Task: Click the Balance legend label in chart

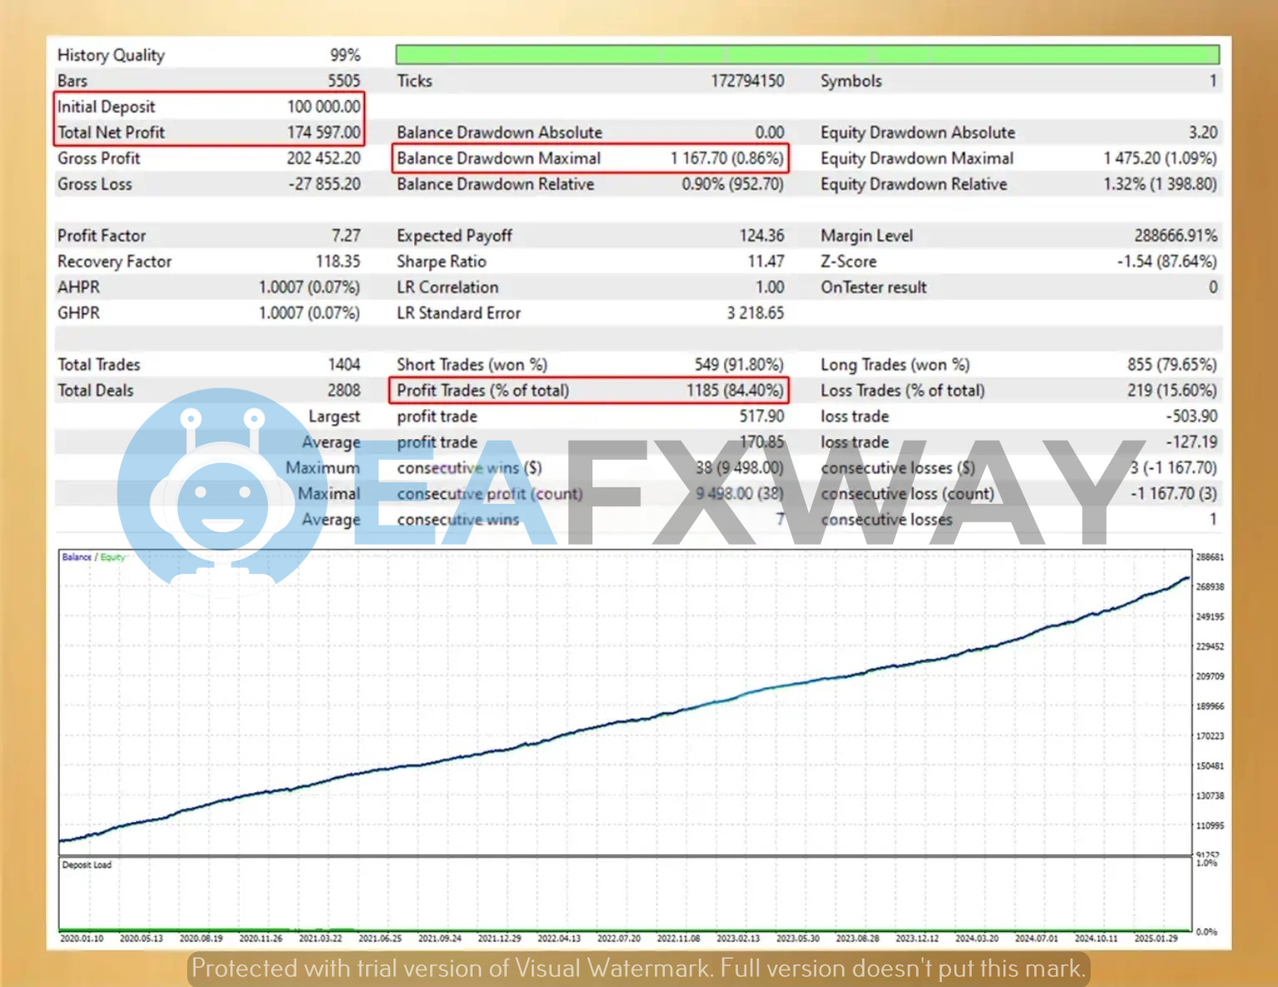Action: pyautogui.click(x=77, y=557)
